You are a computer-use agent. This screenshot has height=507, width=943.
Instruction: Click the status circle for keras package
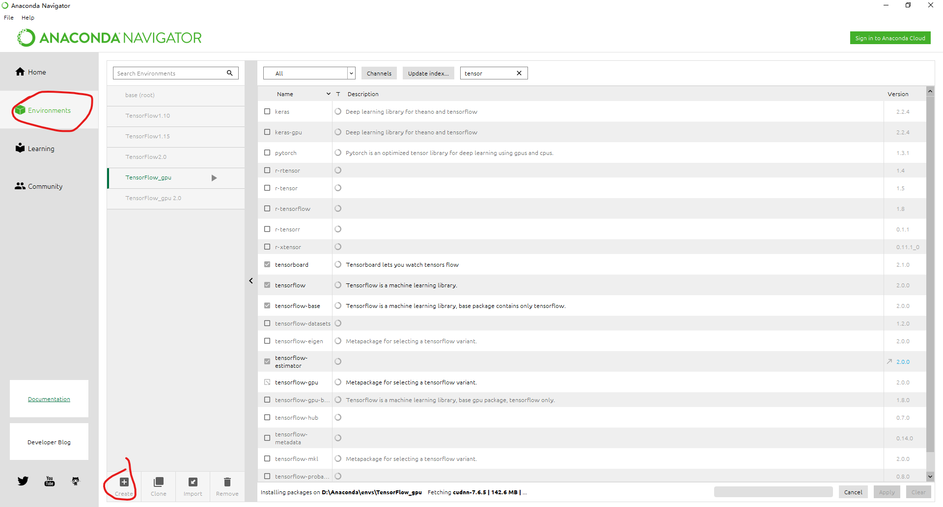[338, 111]
